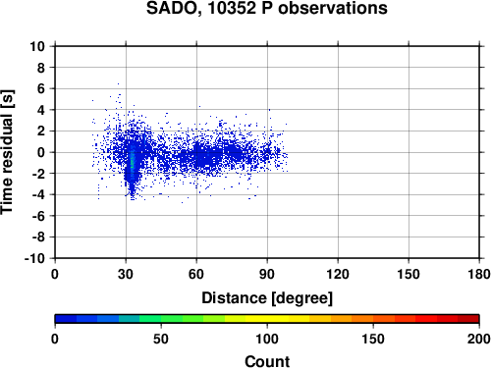Click the colorbar tick label '200'
Viewport: 491px width, 368px height.
(x=479, y=339)
